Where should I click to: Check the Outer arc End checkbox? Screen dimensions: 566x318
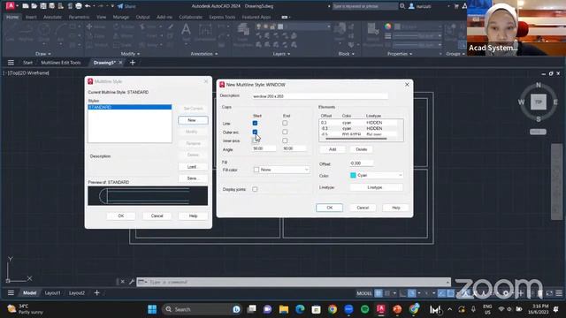(x=285, y=132)
